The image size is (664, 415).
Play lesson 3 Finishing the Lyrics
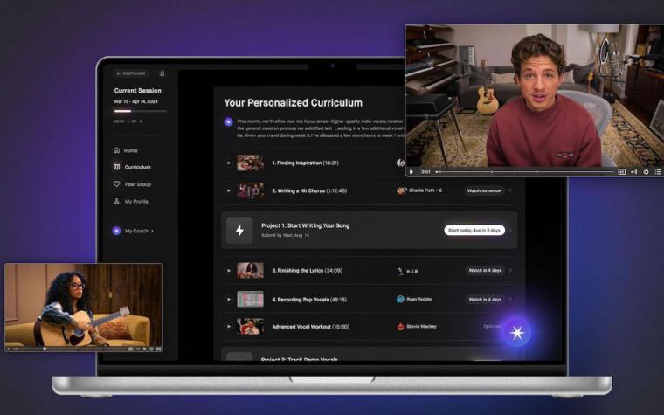pos(229,270)
